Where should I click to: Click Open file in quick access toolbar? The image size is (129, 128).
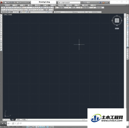pyautogui.click(x=9, y=3)
